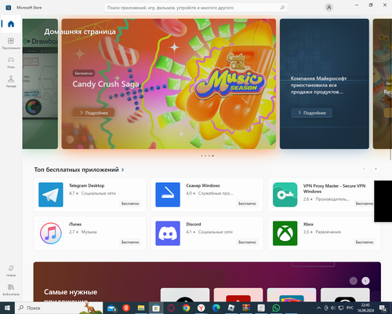Viewport: 392px width, 314px height.
Task: Click the taskbar search box
Action: (x=59, y=308)
